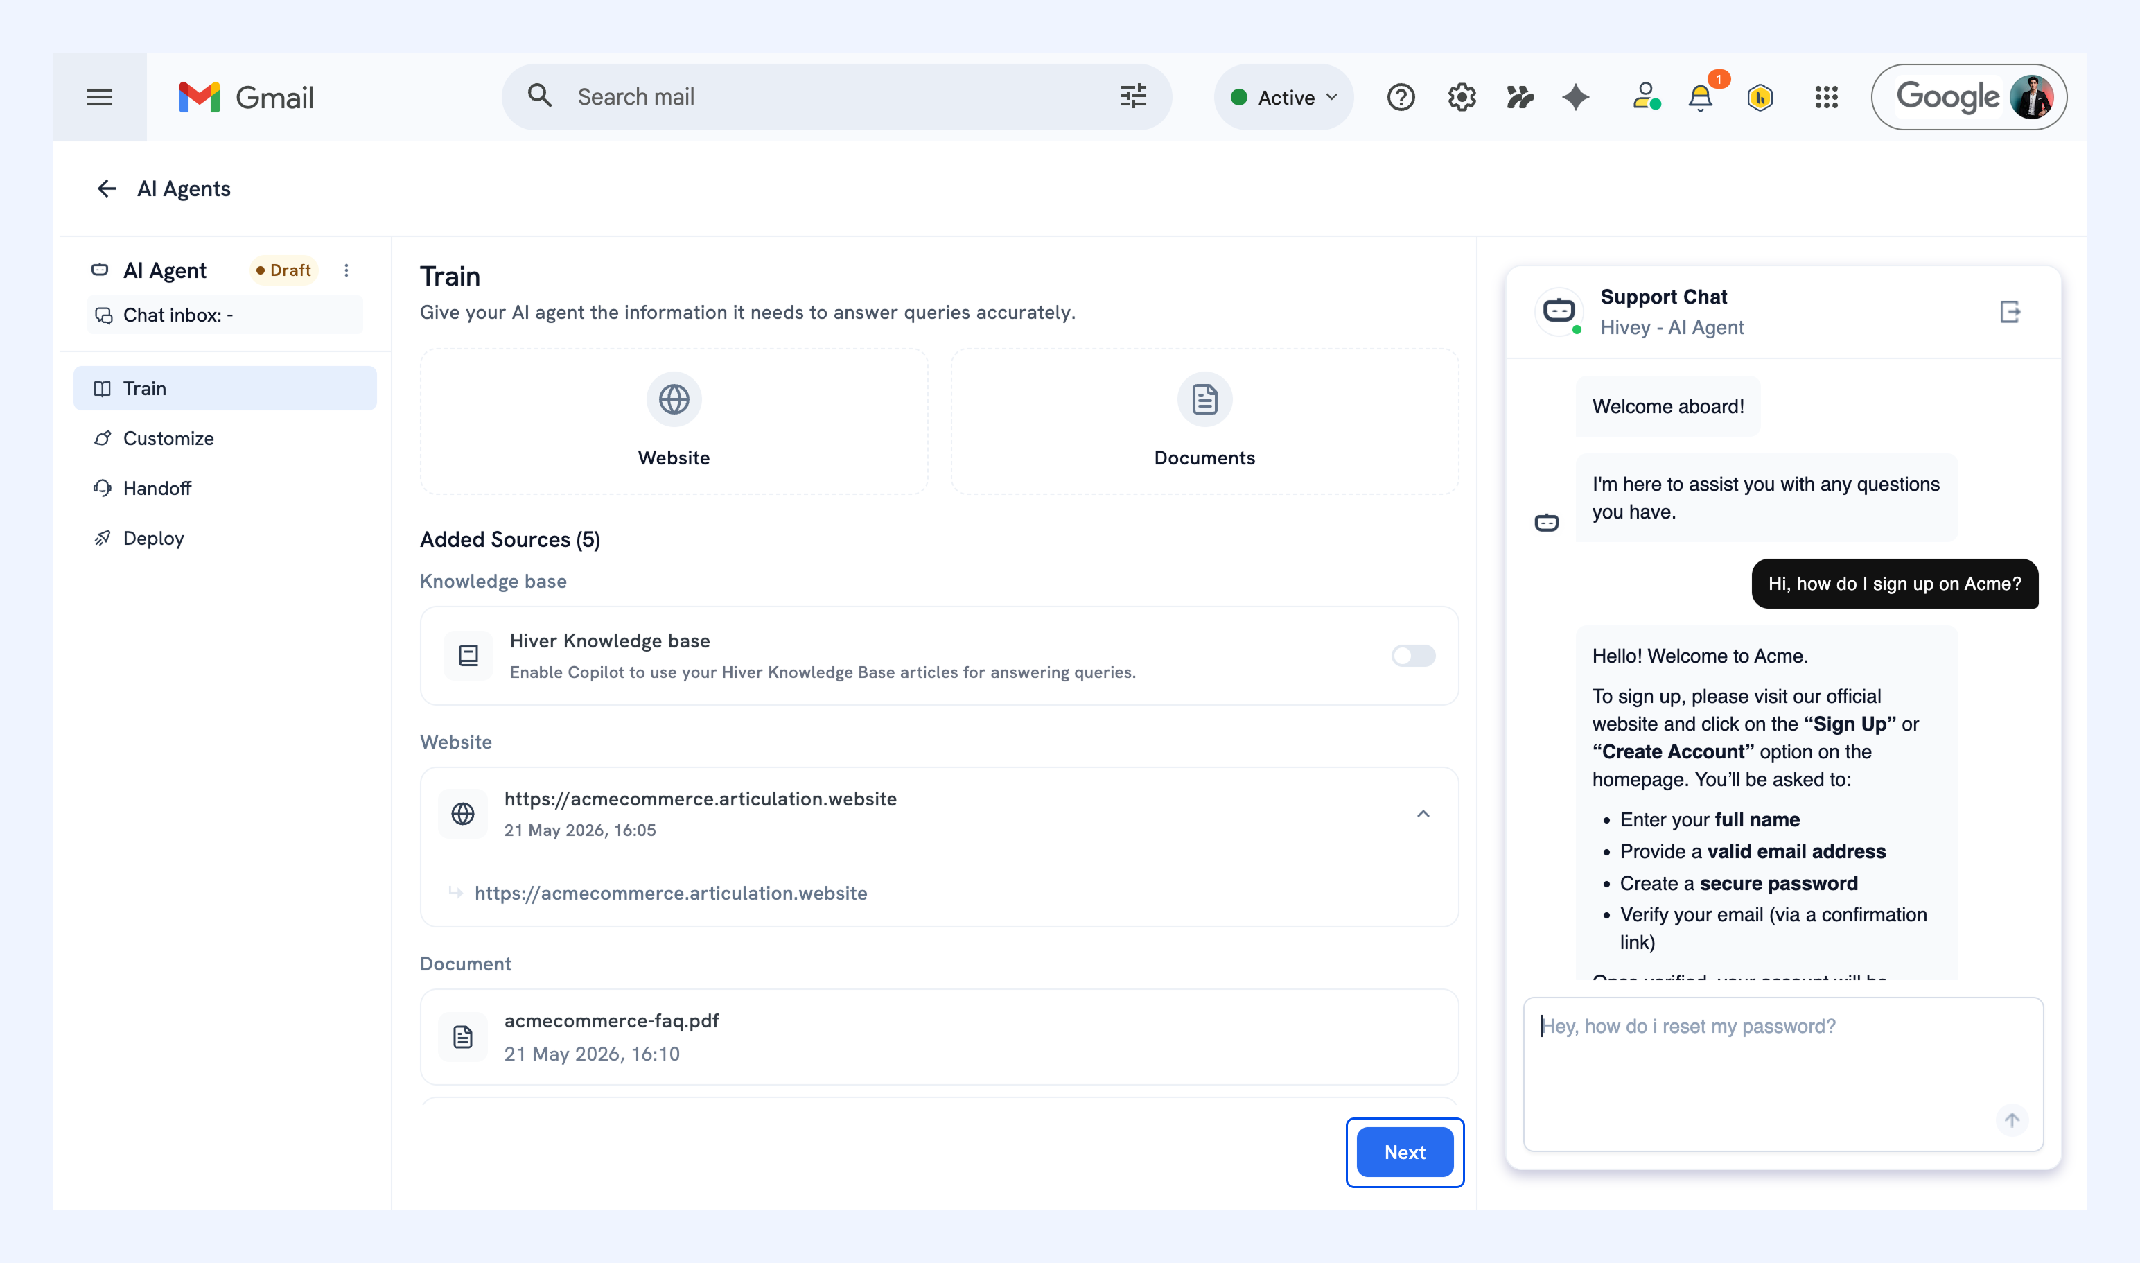2140x1263 pixels.
Task: Click the Google wordmark in account pill
Action: (x=1948, y=98)
